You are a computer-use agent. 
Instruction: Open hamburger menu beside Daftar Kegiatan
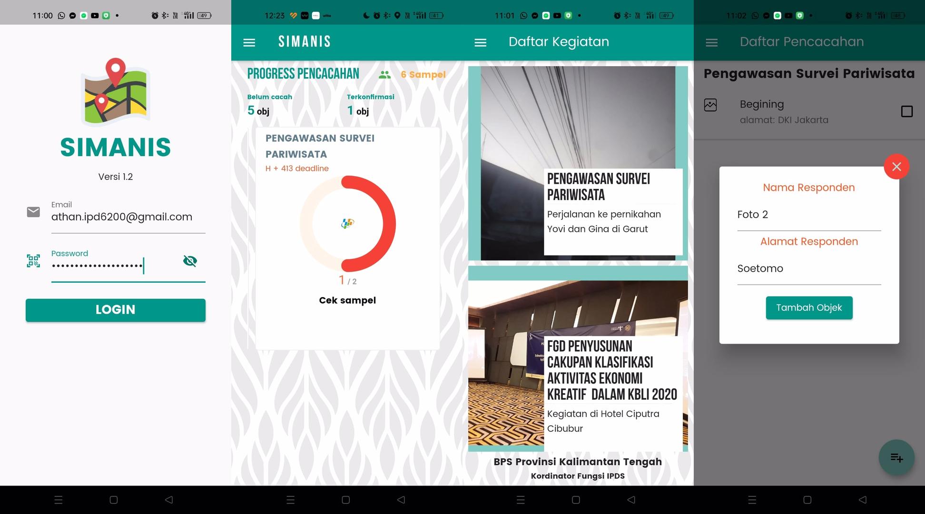tap(480, 42)
